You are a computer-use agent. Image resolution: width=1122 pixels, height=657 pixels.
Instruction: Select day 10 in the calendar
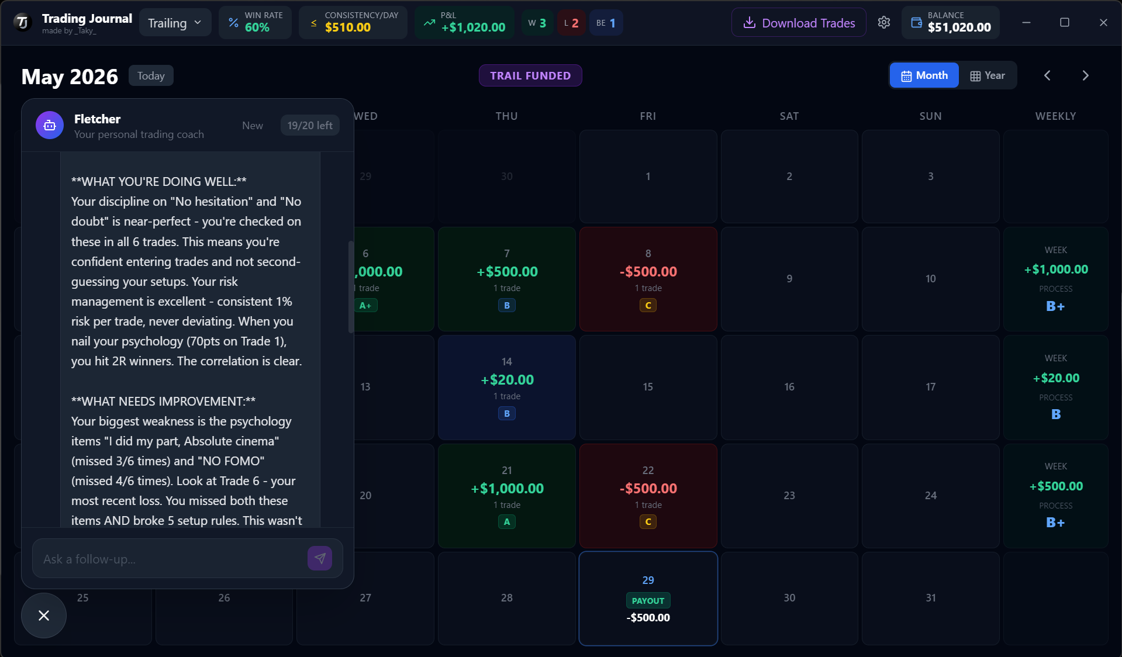coord(930,279)
